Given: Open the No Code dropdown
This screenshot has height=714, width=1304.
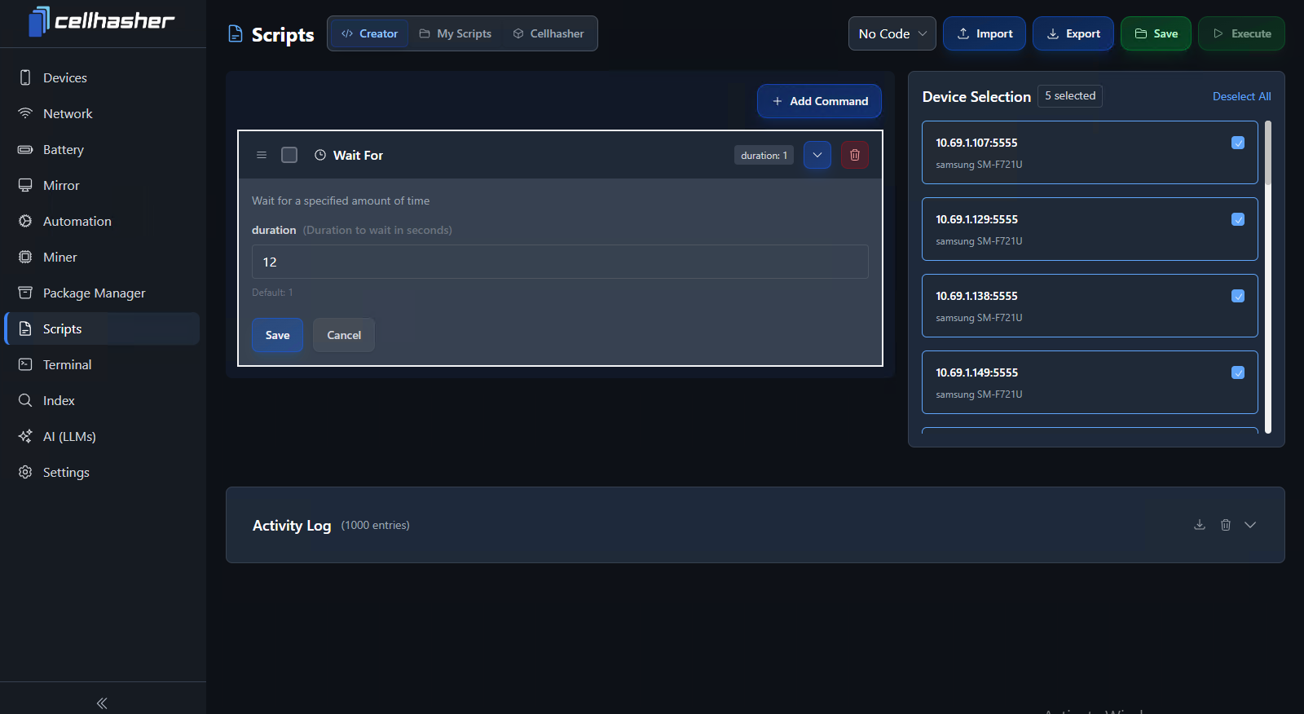Looking at the screenshot, I should (x=892, y=33).
